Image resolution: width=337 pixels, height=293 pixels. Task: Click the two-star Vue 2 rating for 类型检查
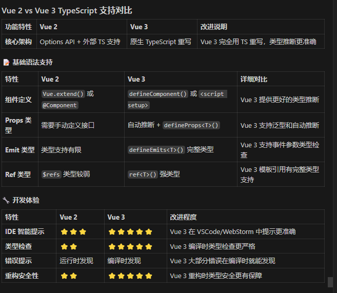pyautogui.click(x=69, y=247)
